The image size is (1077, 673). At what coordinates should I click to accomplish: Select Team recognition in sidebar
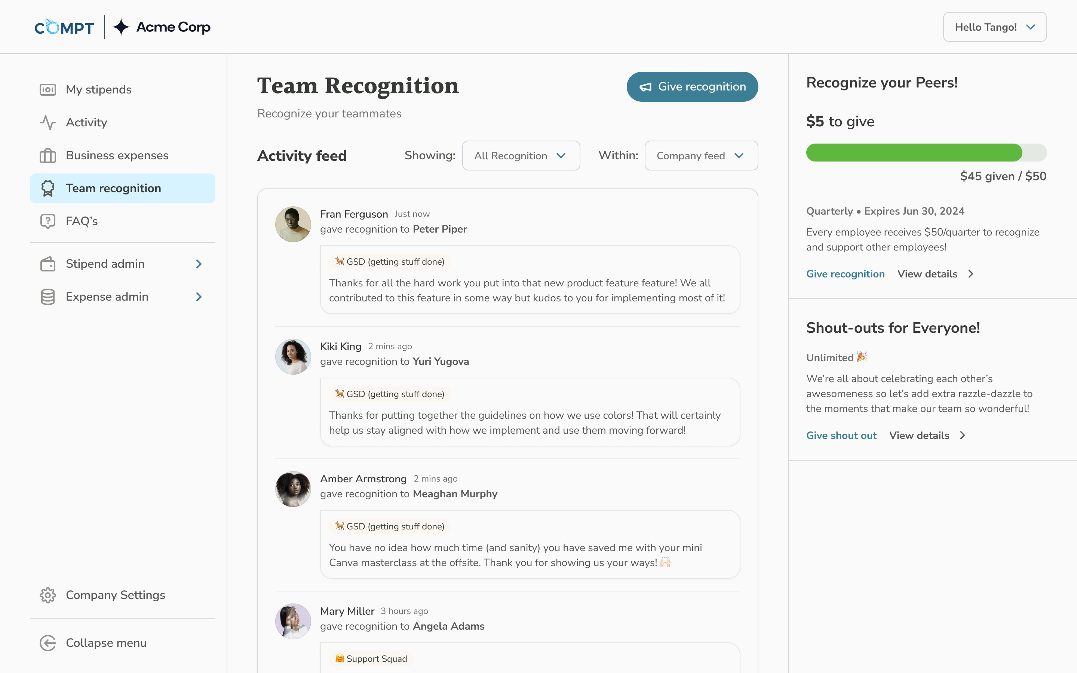(x=122, y=188)
